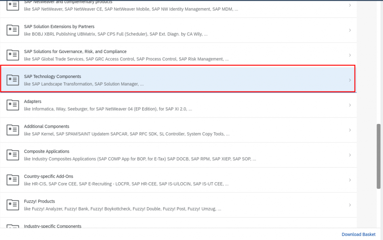Click the Country-specific Add-Ons chevron arrow

coord(350,180)
